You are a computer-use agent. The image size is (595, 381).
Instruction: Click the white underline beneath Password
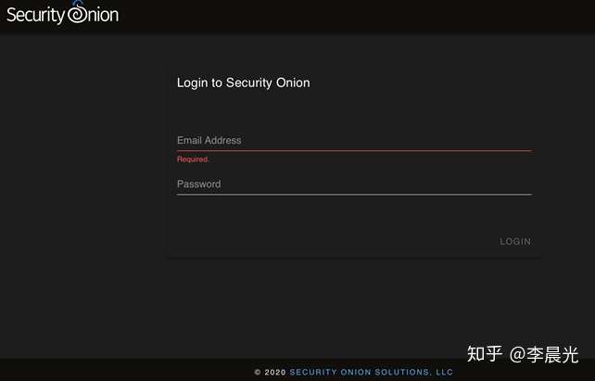pyautogui.click(x=353, y=194)
